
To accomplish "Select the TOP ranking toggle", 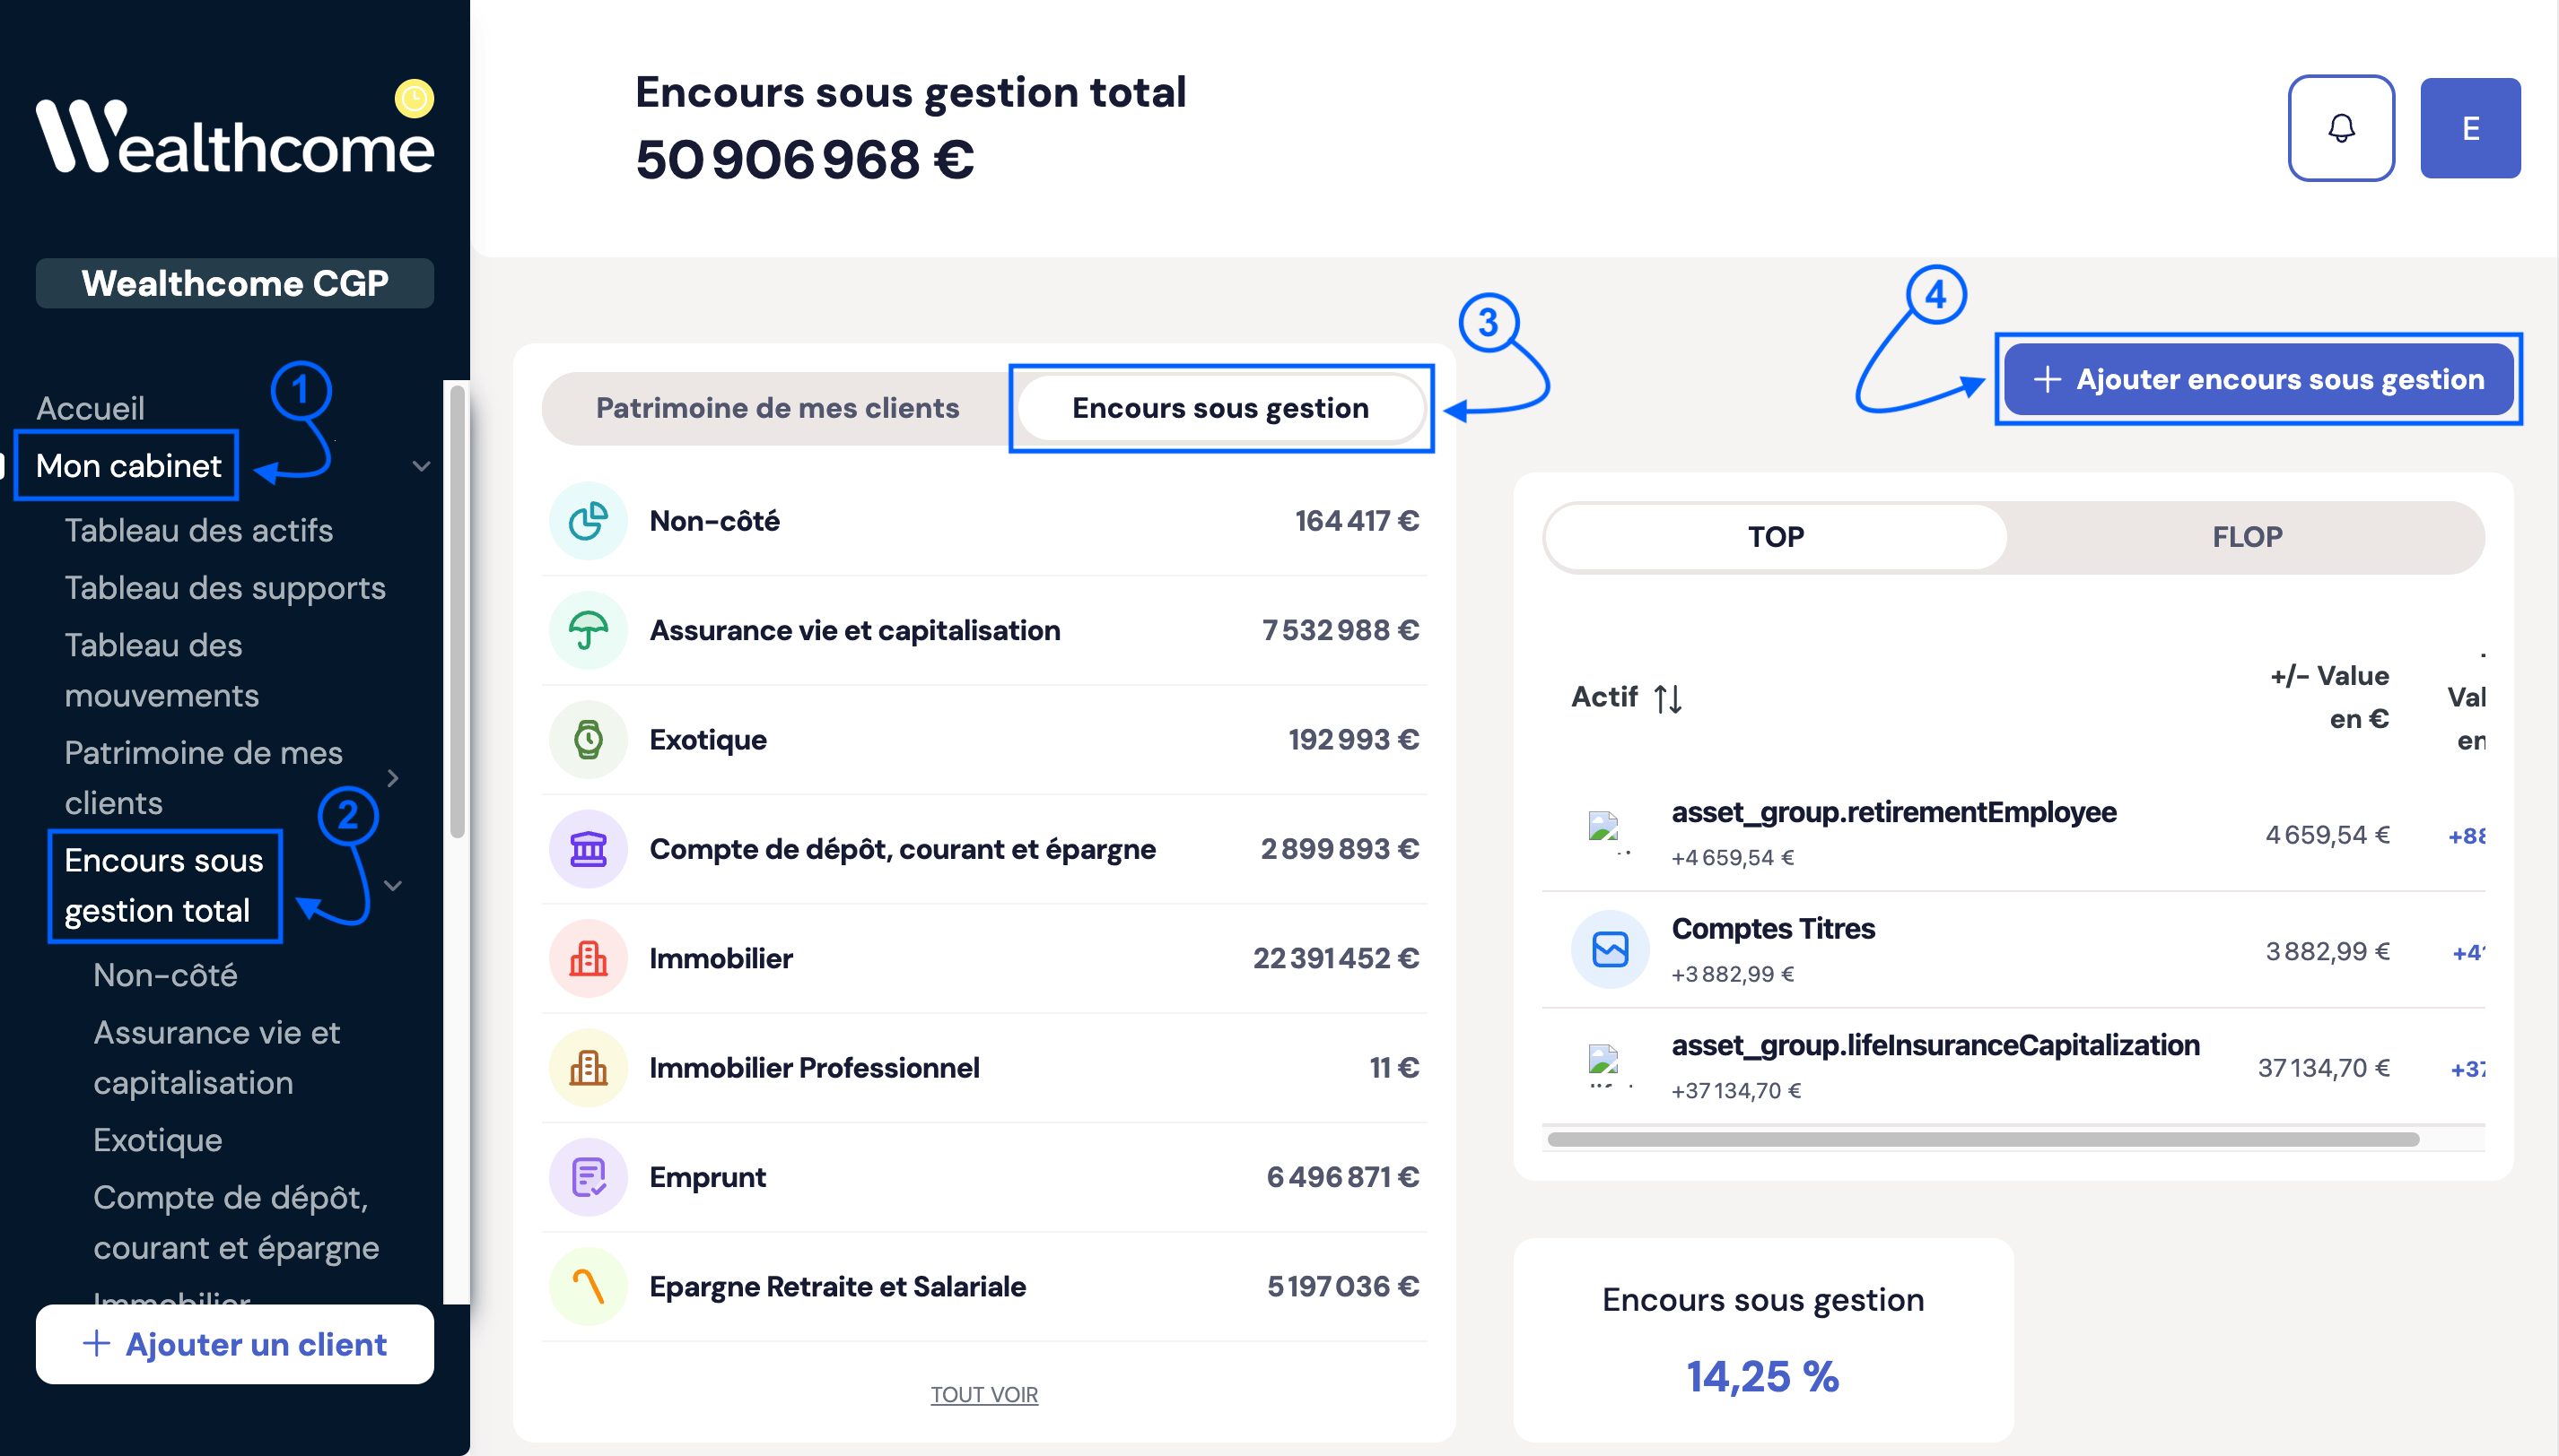I will (x=1776, y=537).
